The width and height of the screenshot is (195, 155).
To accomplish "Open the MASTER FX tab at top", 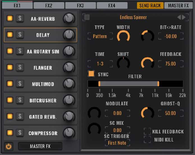I will pyautogui.click(x=178, y=6).
